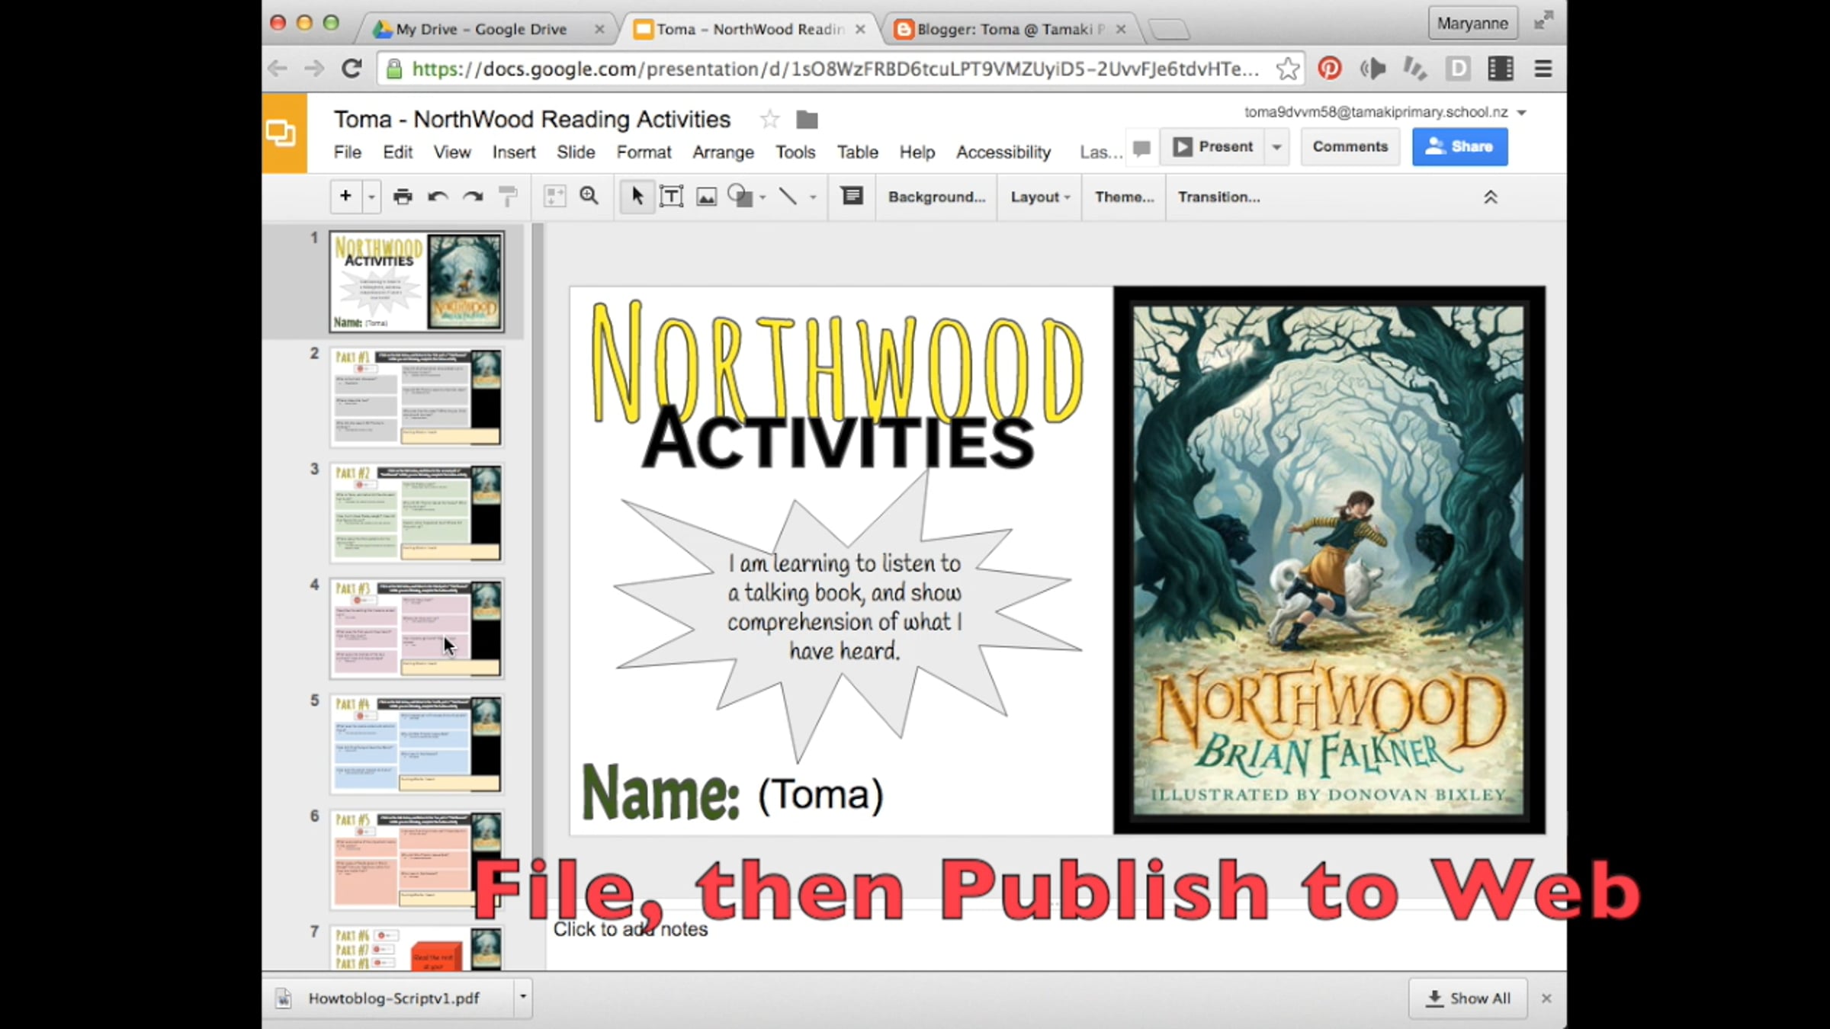1830x1029 pixels.
Task: Insert an image with the image icon
Action: (x=707, y=197)
